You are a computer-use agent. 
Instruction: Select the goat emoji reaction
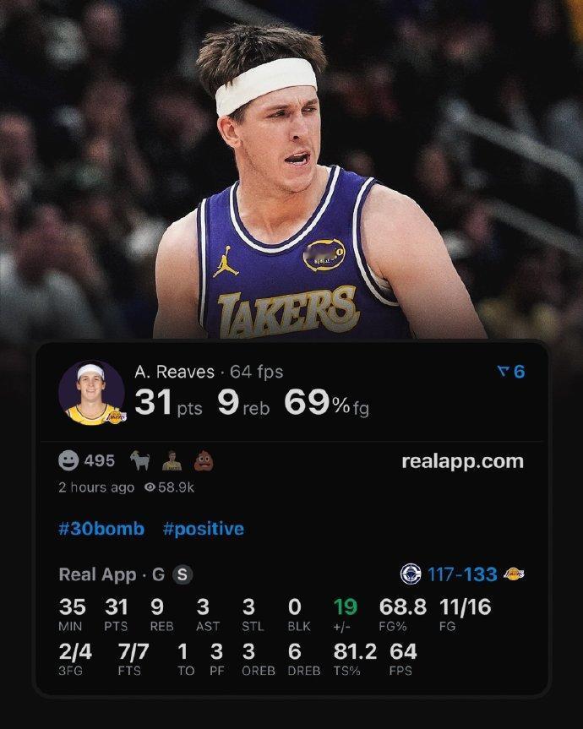[140, 460]
